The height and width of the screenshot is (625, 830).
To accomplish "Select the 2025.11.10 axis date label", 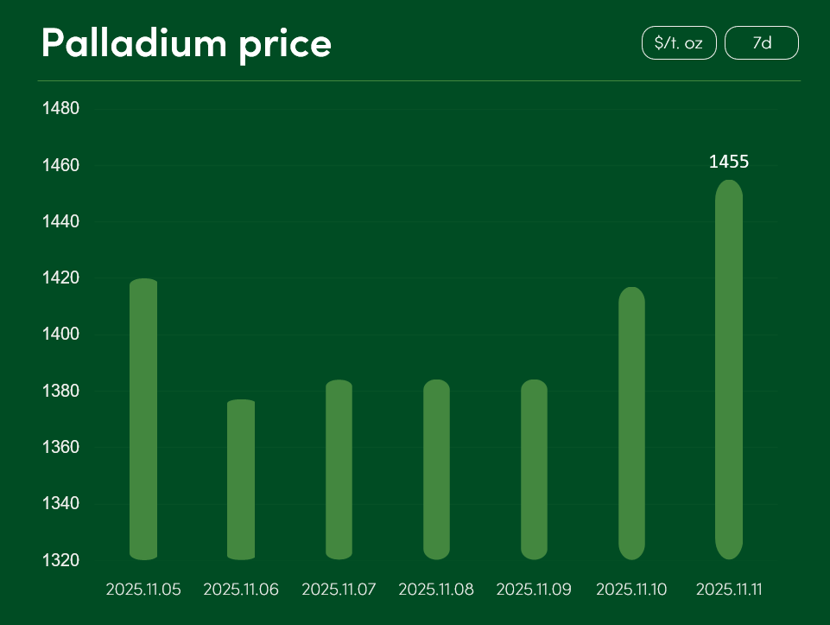I will pyautogui.click(x=631, y=590).
